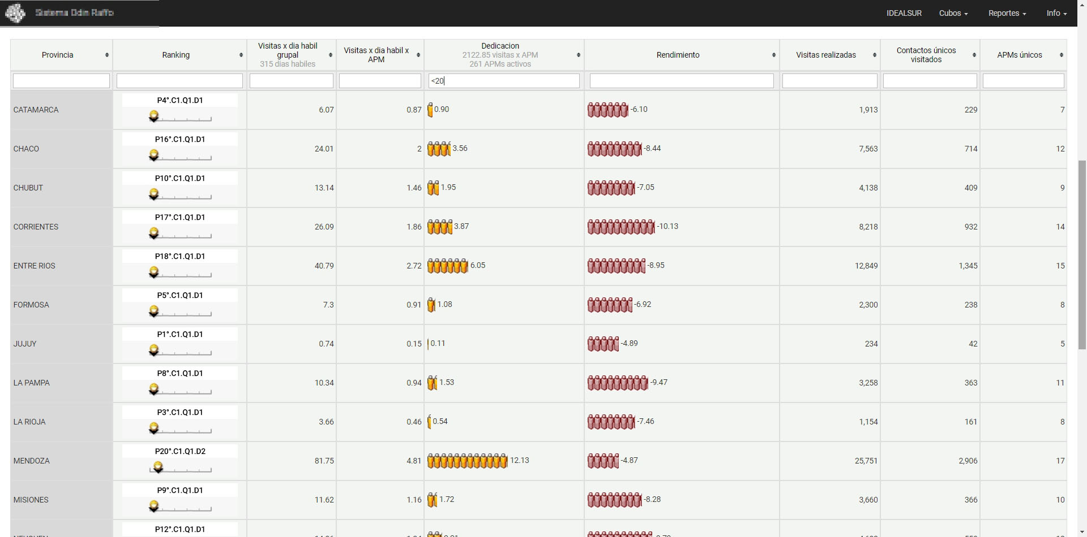Image resolution: width=1087 pixels, height=537 pixels.
Task: Click the red rendimiento icons in CATAMARCA row
Action: click(608, 110)
